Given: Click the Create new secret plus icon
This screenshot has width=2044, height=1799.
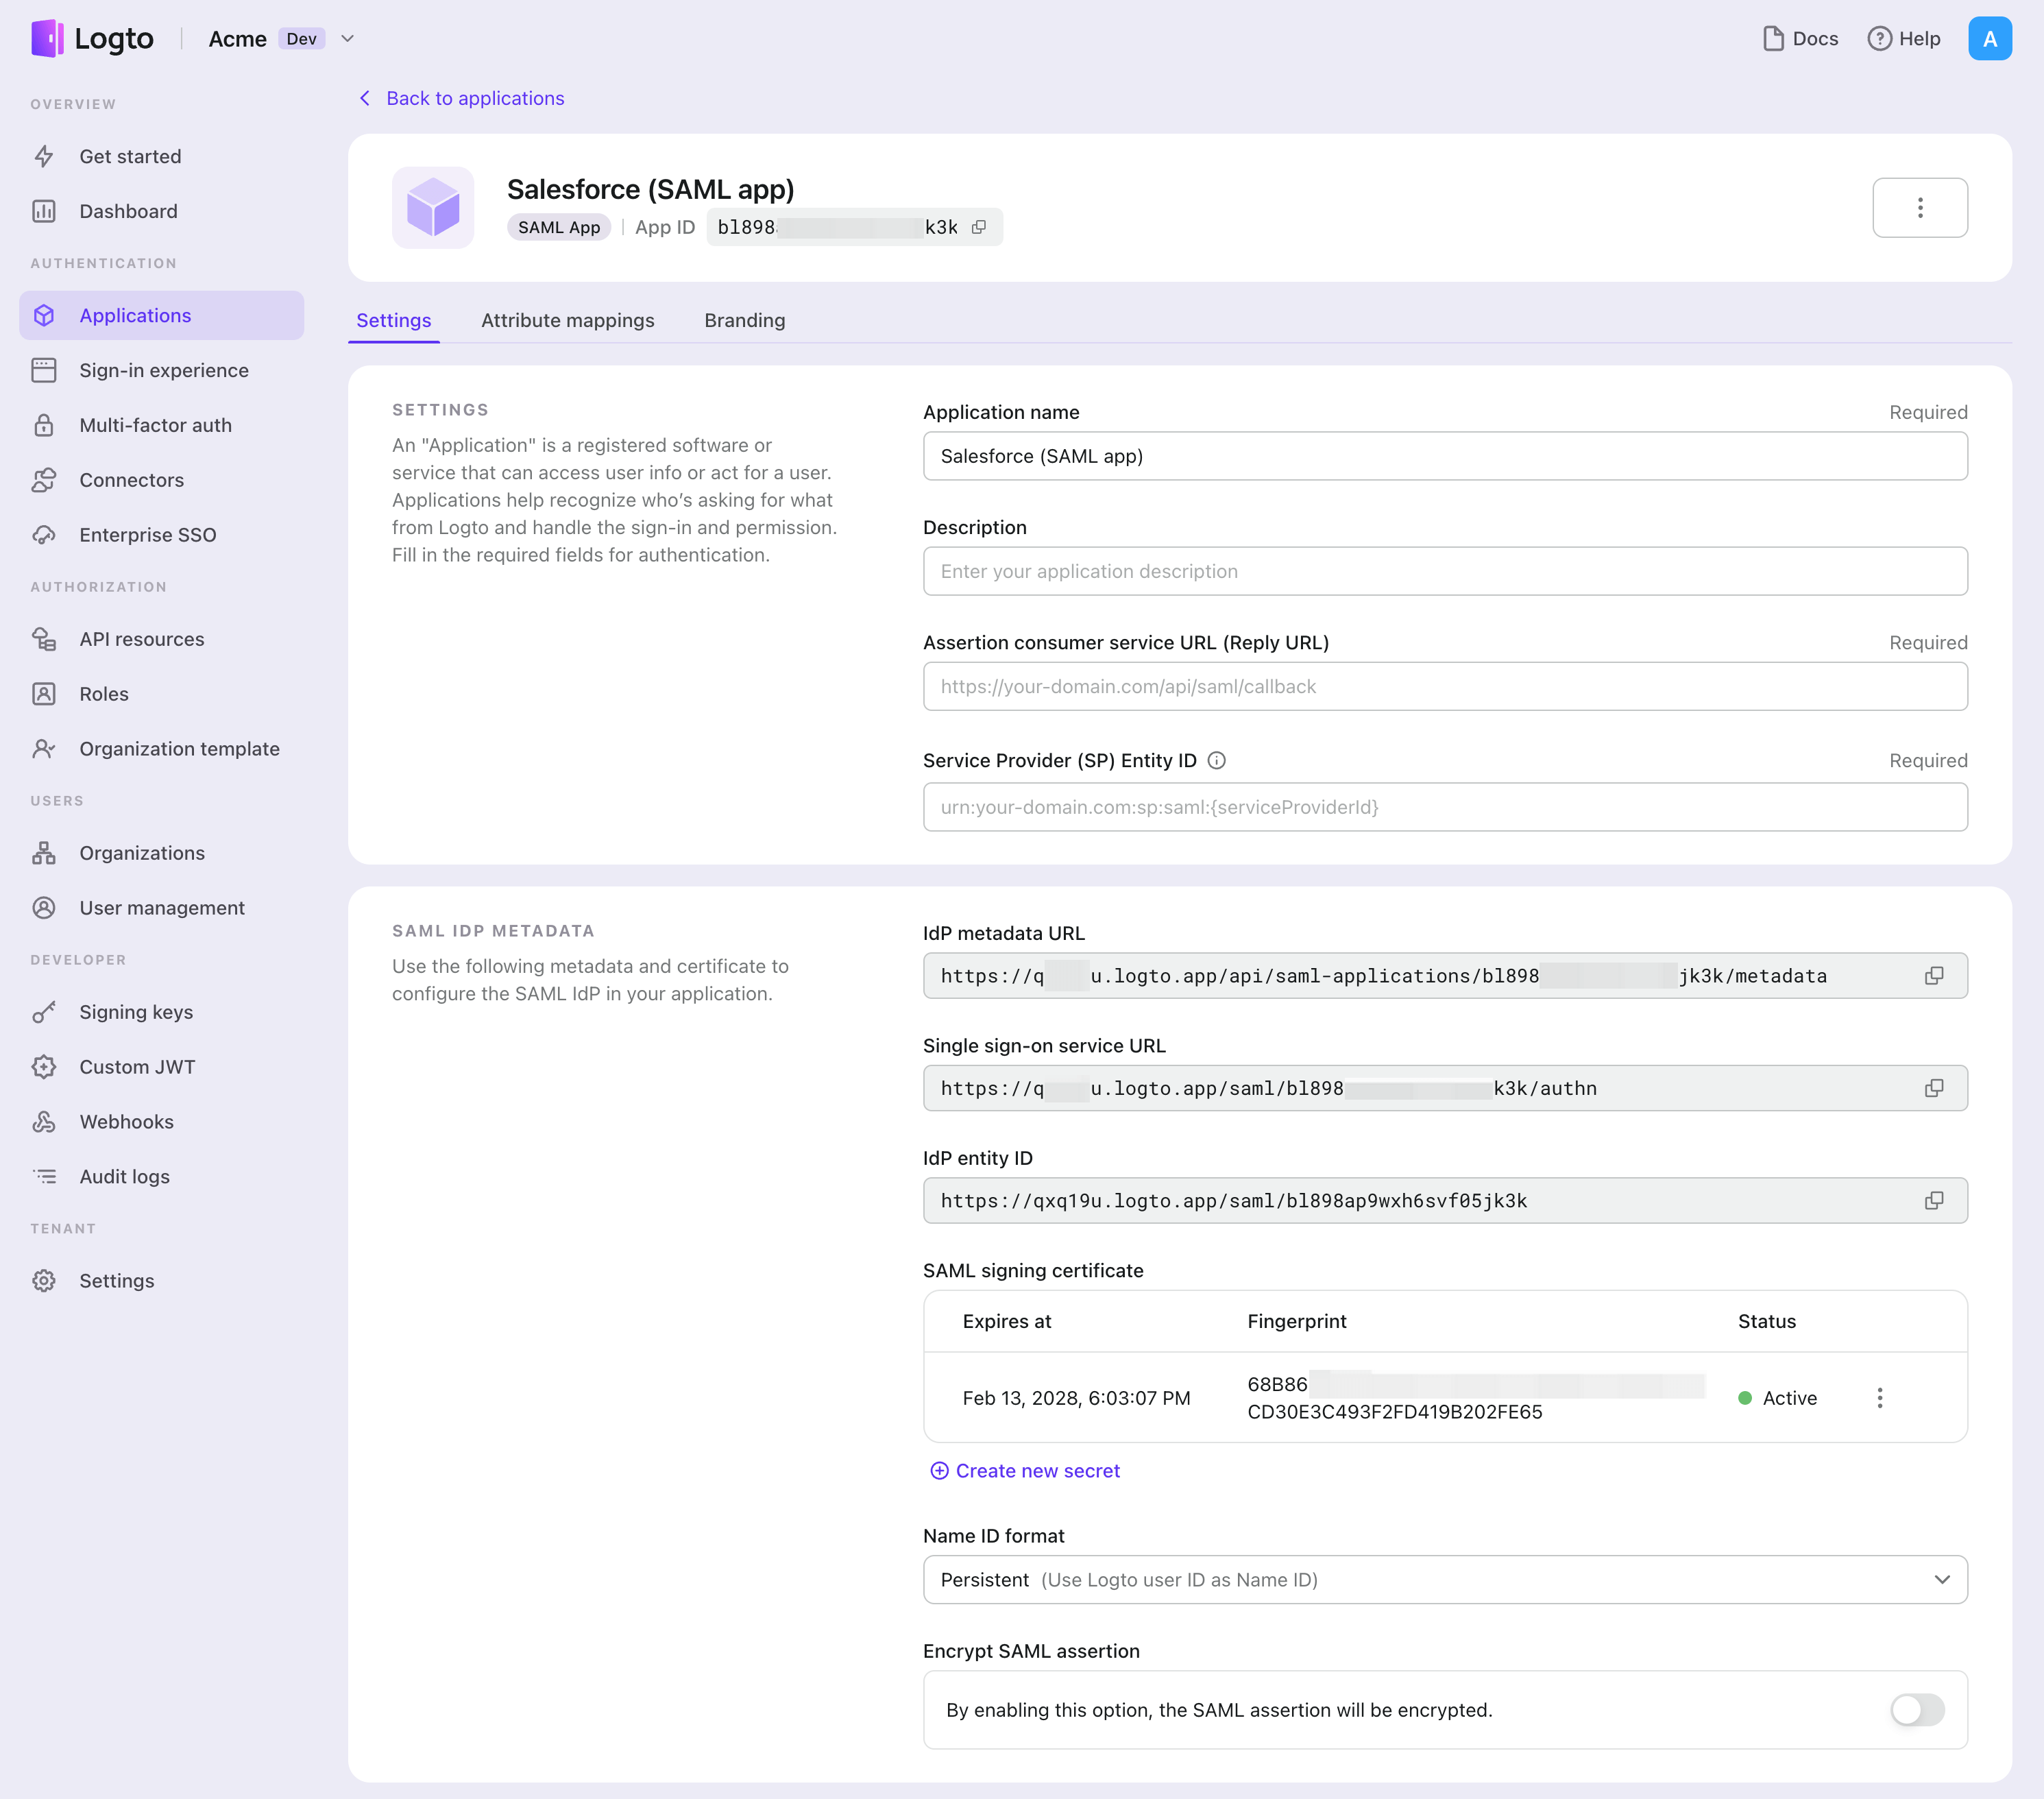Looking at the screenshot, I should pos(939,1470).
